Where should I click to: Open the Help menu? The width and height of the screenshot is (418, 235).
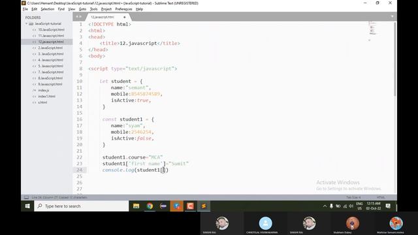coord(139,9)
